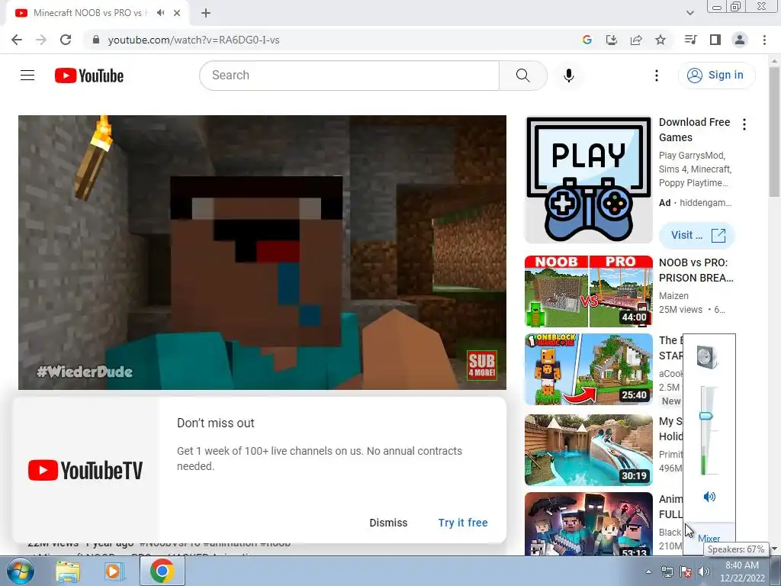Click the Visit button on the ad
The width and height of the screenshot is (781, 586).
click(697, 235)
